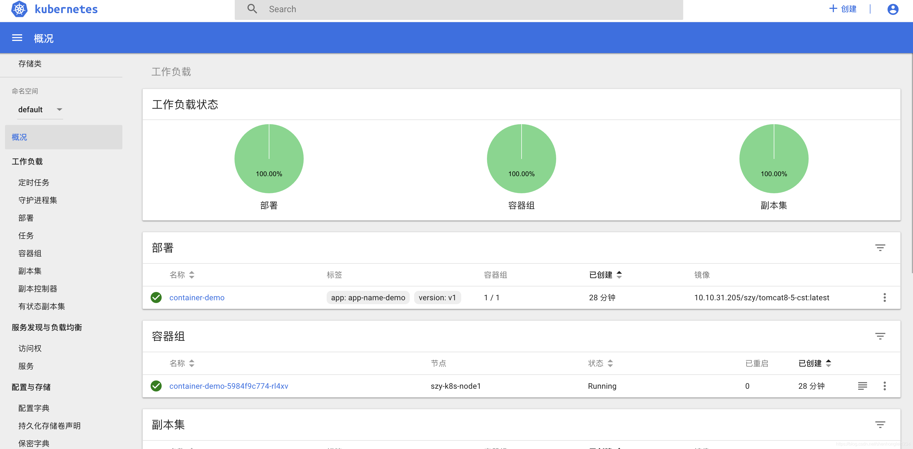Sort deployments by 名称 column
This screenshot has width=913, height=449.
182,275
